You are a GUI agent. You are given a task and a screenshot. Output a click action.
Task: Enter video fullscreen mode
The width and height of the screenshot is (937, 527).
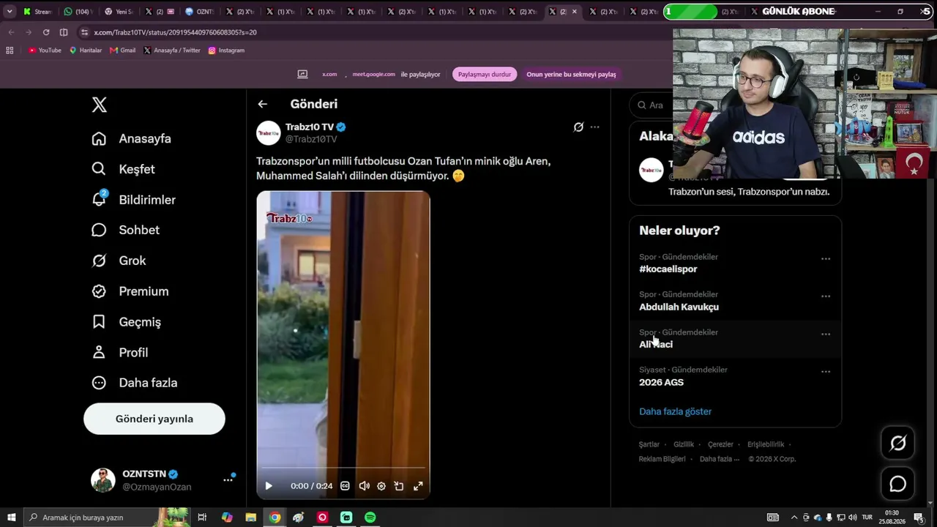tap(418, 486)
